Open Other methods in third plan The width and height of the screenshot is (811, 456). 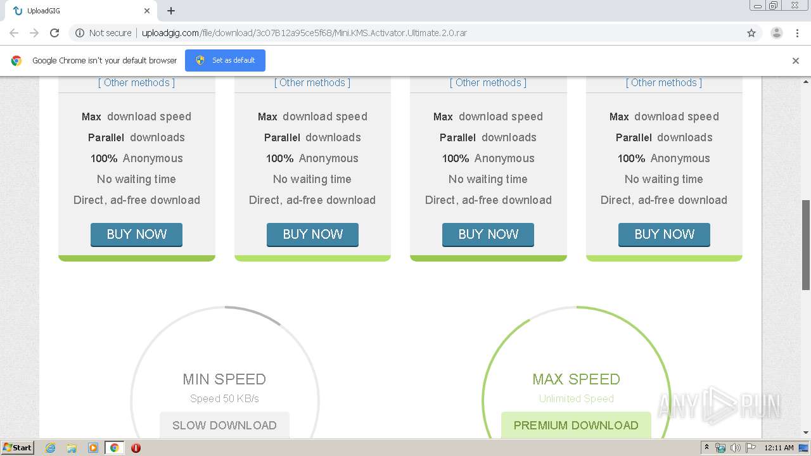pos(488,82)
